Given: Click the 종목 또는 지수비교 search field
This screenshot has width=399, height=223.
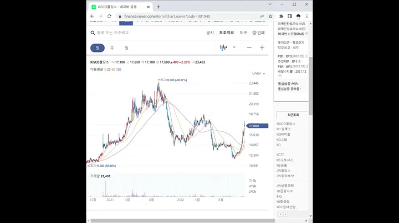Looking at the screenshot, I should 112,33.
